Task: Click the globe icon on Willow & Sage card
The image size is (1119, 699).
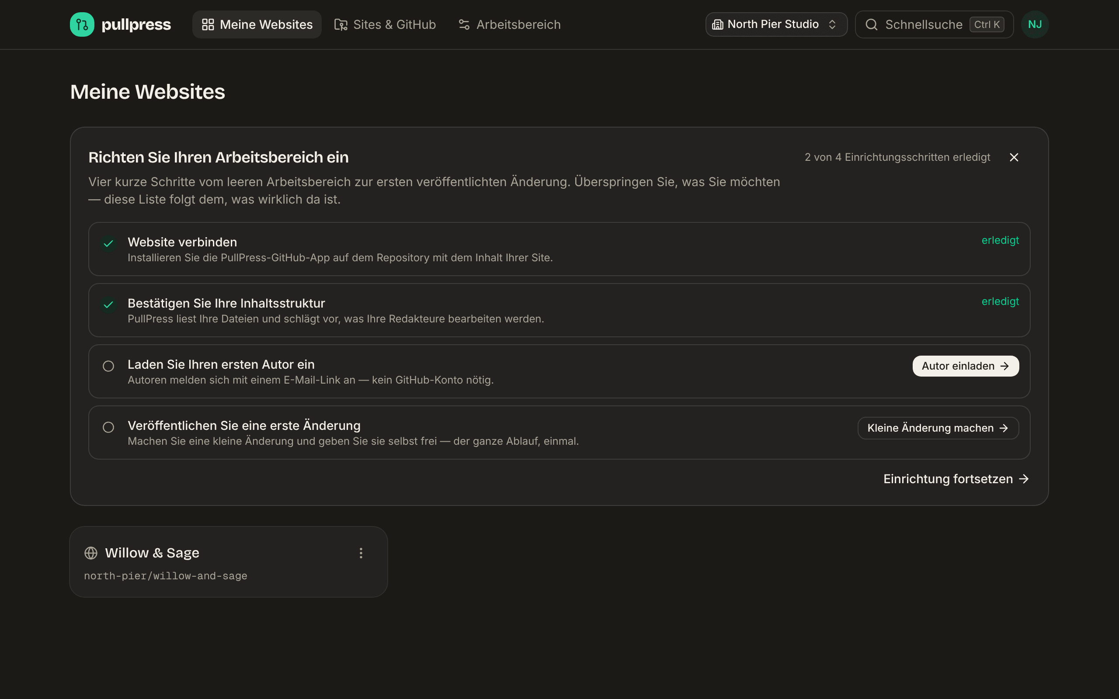Action: (x=91, y=553)
